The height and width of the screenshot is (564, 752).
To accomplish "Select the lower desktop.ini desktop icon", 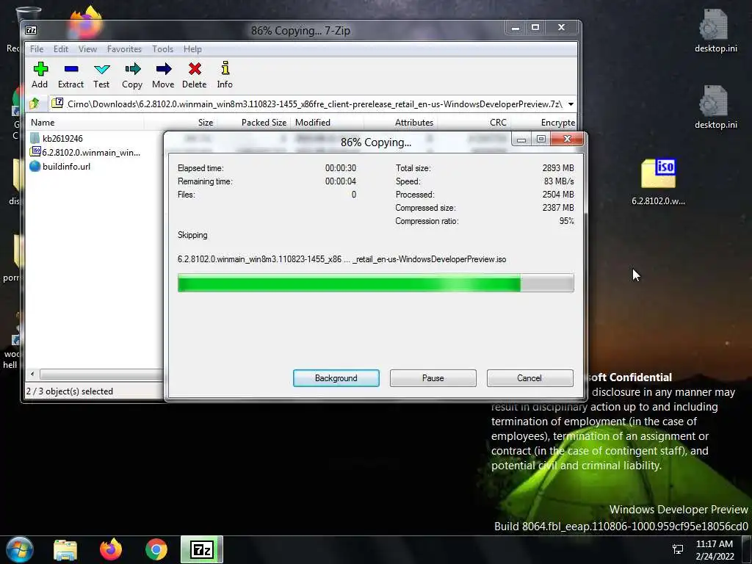I will (715, 107).
